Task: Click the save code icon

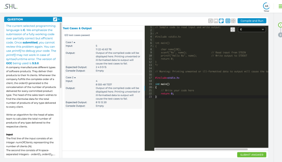Action: point(216,21)
